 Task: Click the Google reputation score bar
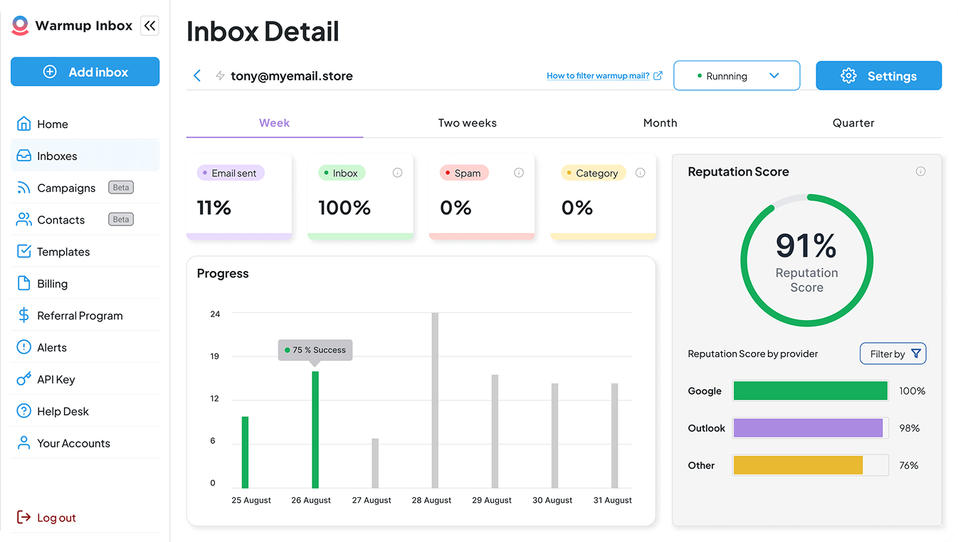tap(810, 391)
